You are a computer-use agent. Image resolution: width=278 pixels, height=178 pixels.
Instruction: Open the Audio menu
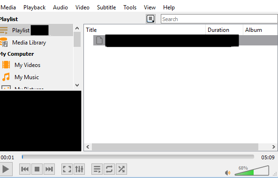(60, 7)
